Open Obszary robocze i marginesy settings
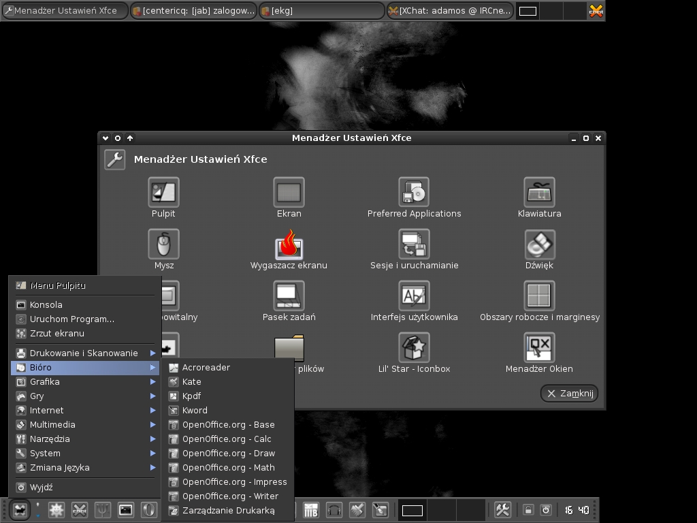This screenshot has height=523, width=697. pyautogui.click(x=539, y=296)
